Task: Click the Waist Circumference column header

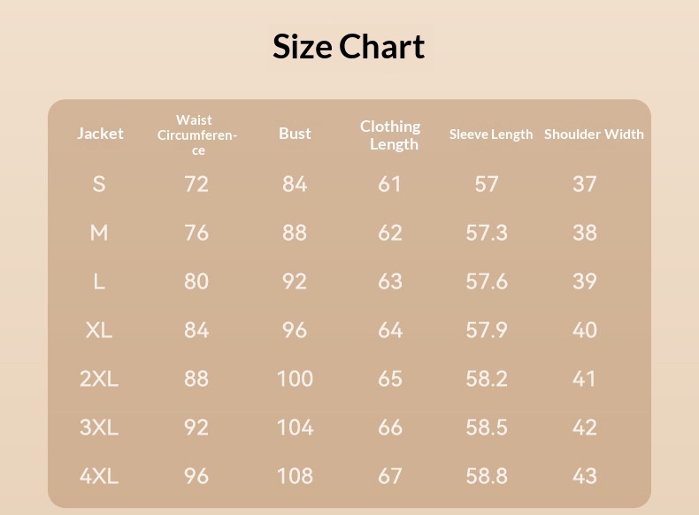Action: pyautogui.click(x=197, y=135)
